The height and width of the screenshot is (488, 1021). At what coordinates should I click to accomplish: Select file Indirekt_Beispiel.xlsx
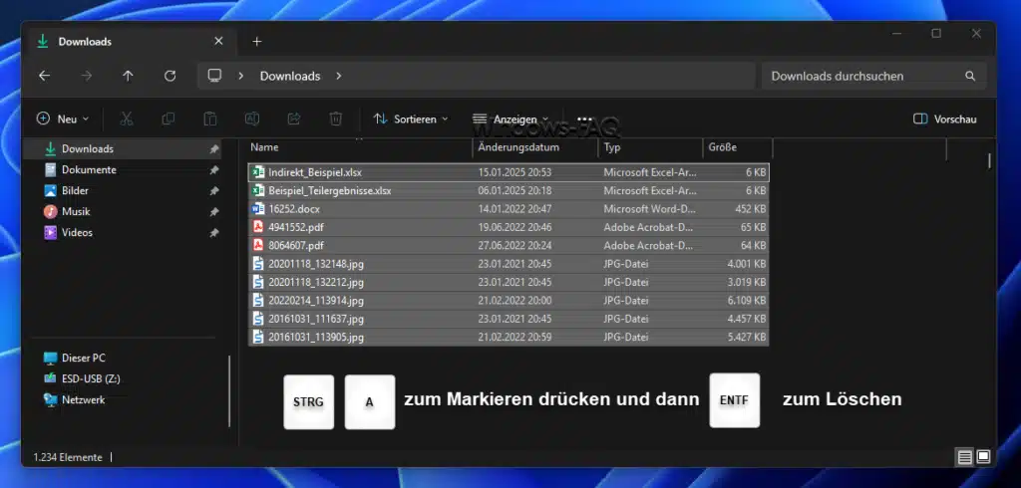pyautogui.click(x=509, y=172)
